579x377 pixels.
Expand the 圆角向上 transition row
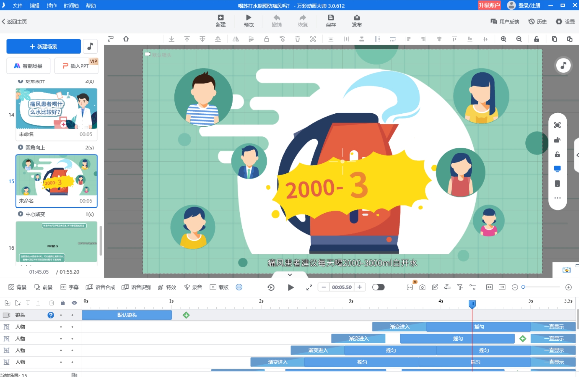(x=20, y=147)
